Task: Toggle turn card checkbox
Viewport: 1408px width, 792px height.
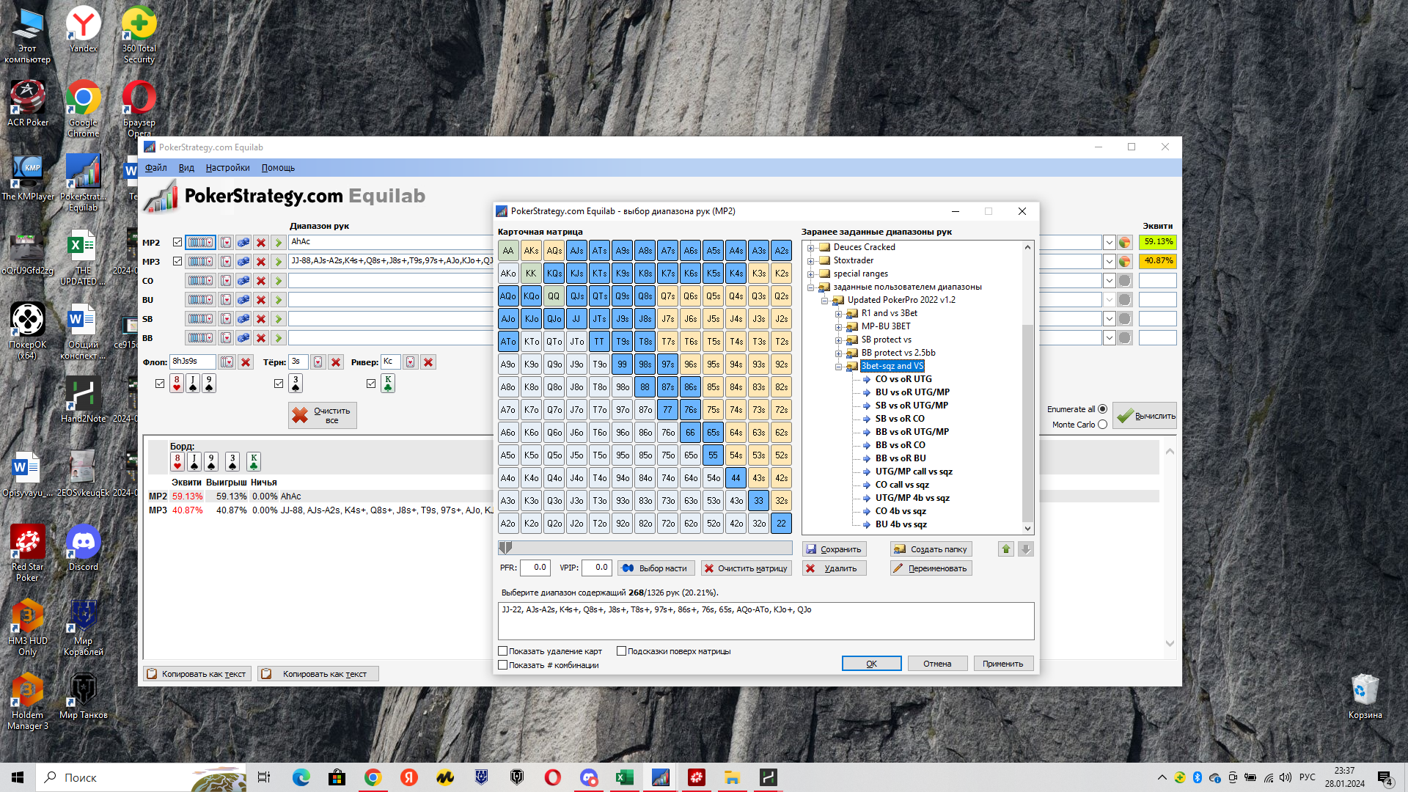Action: click(x=279, y=384)
